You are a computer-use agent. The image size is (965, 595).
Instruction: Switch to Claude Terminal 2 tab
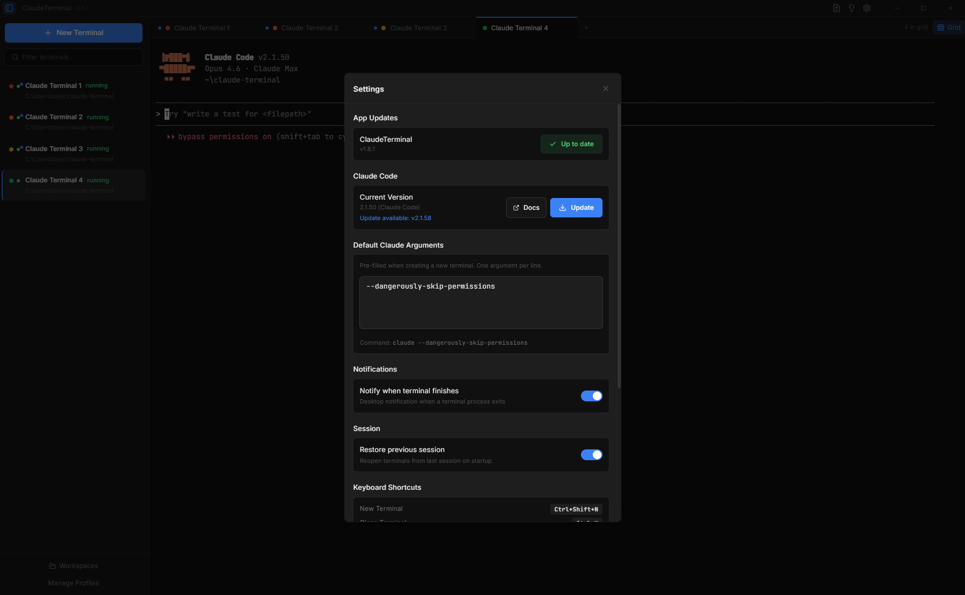(x=309, y=28)
